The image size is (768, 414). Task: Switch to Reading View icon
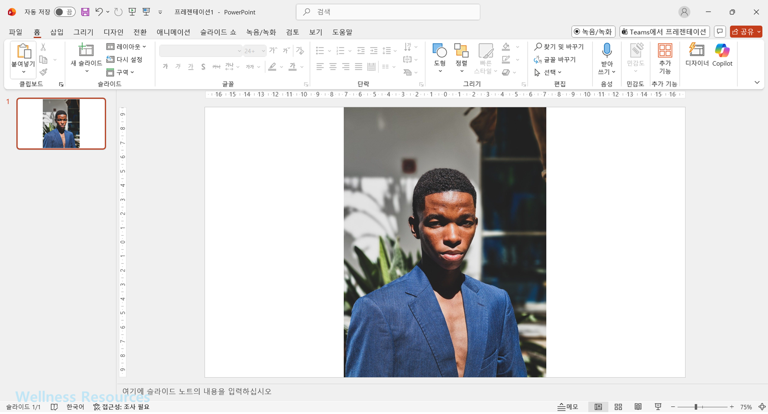638,407
